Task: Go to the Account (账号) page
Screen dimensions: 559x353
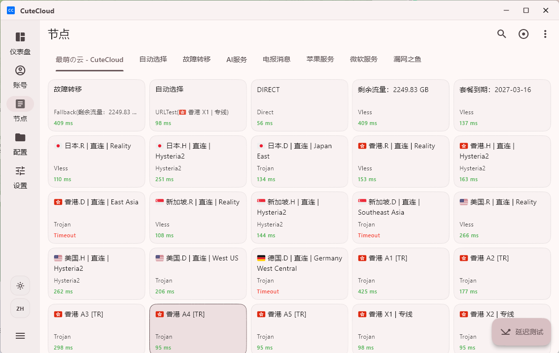Action: pos(20,71)
